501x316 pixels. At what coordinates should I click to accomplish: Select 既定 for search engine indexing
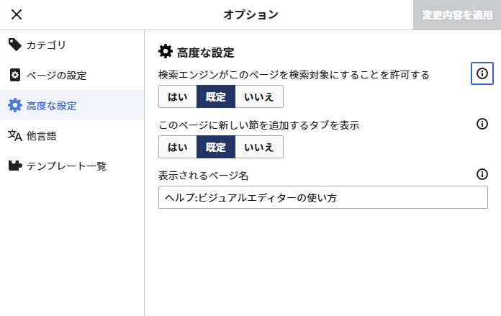tap(216, 96)
